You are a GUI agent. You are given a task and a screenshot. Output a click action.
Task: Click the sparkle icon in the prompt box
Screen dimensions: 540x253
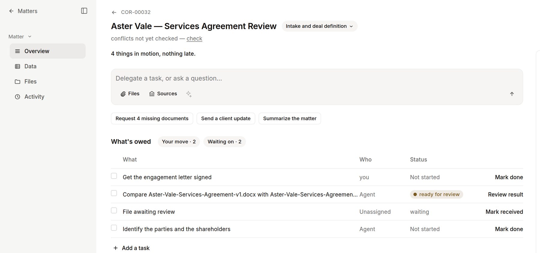(x=189, y=94)
